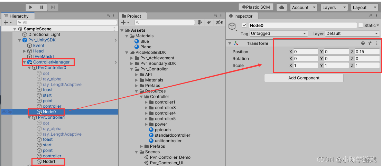Pause the editor with the pause button

[x=42, y=7]
